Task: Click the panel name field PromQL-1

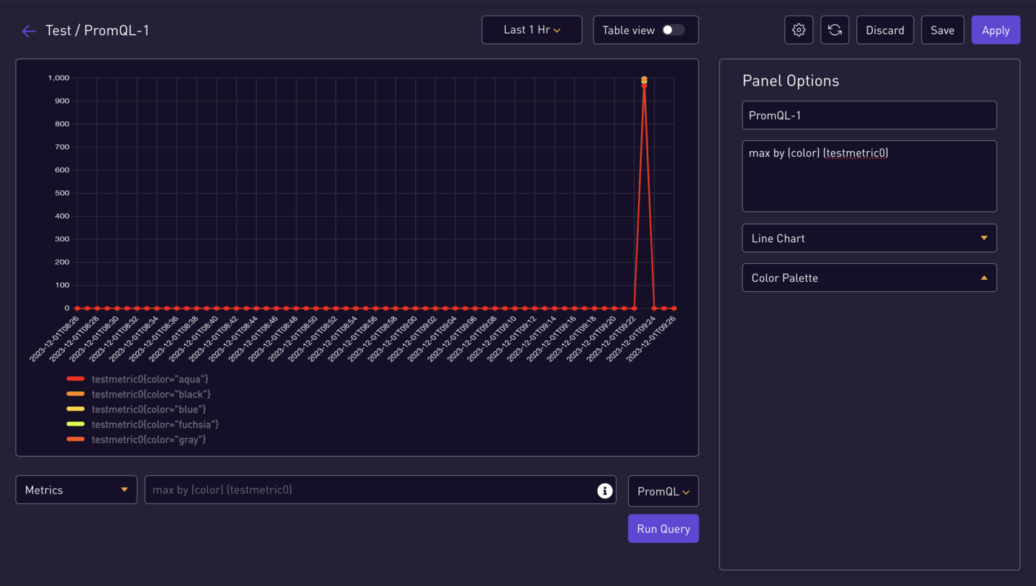Action: [869, 115]
